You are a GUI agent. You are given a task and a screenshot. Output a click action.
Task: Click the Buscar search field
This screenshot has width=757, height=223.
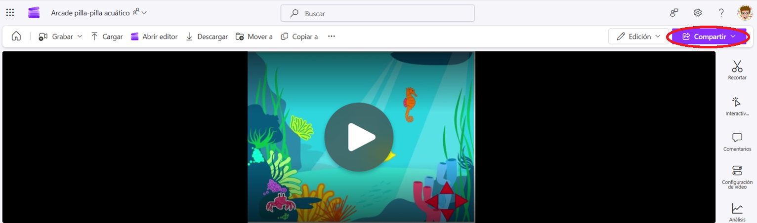click(378, 13)
